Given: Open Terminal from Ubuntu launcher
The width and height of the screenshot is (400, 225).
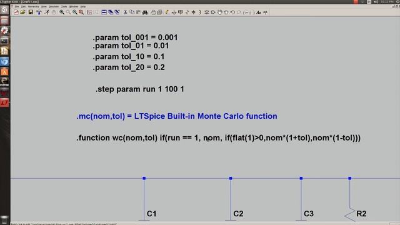Looking at the screenshot, I should pyautogui.click(x=4, y=41).
